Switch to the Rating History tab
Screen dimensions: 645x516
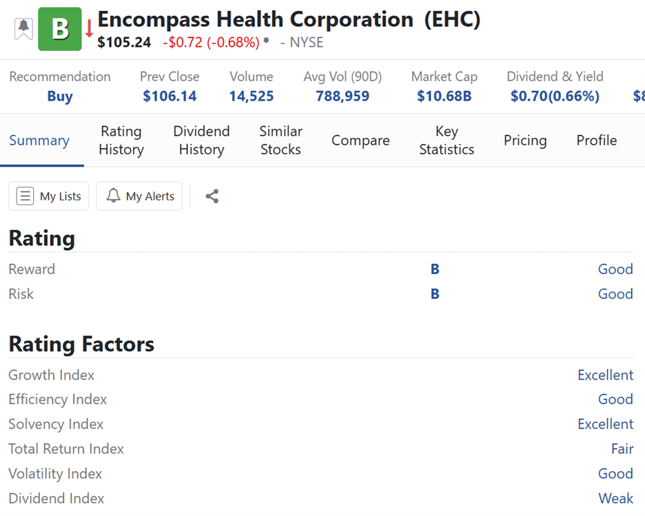point(121,141)
